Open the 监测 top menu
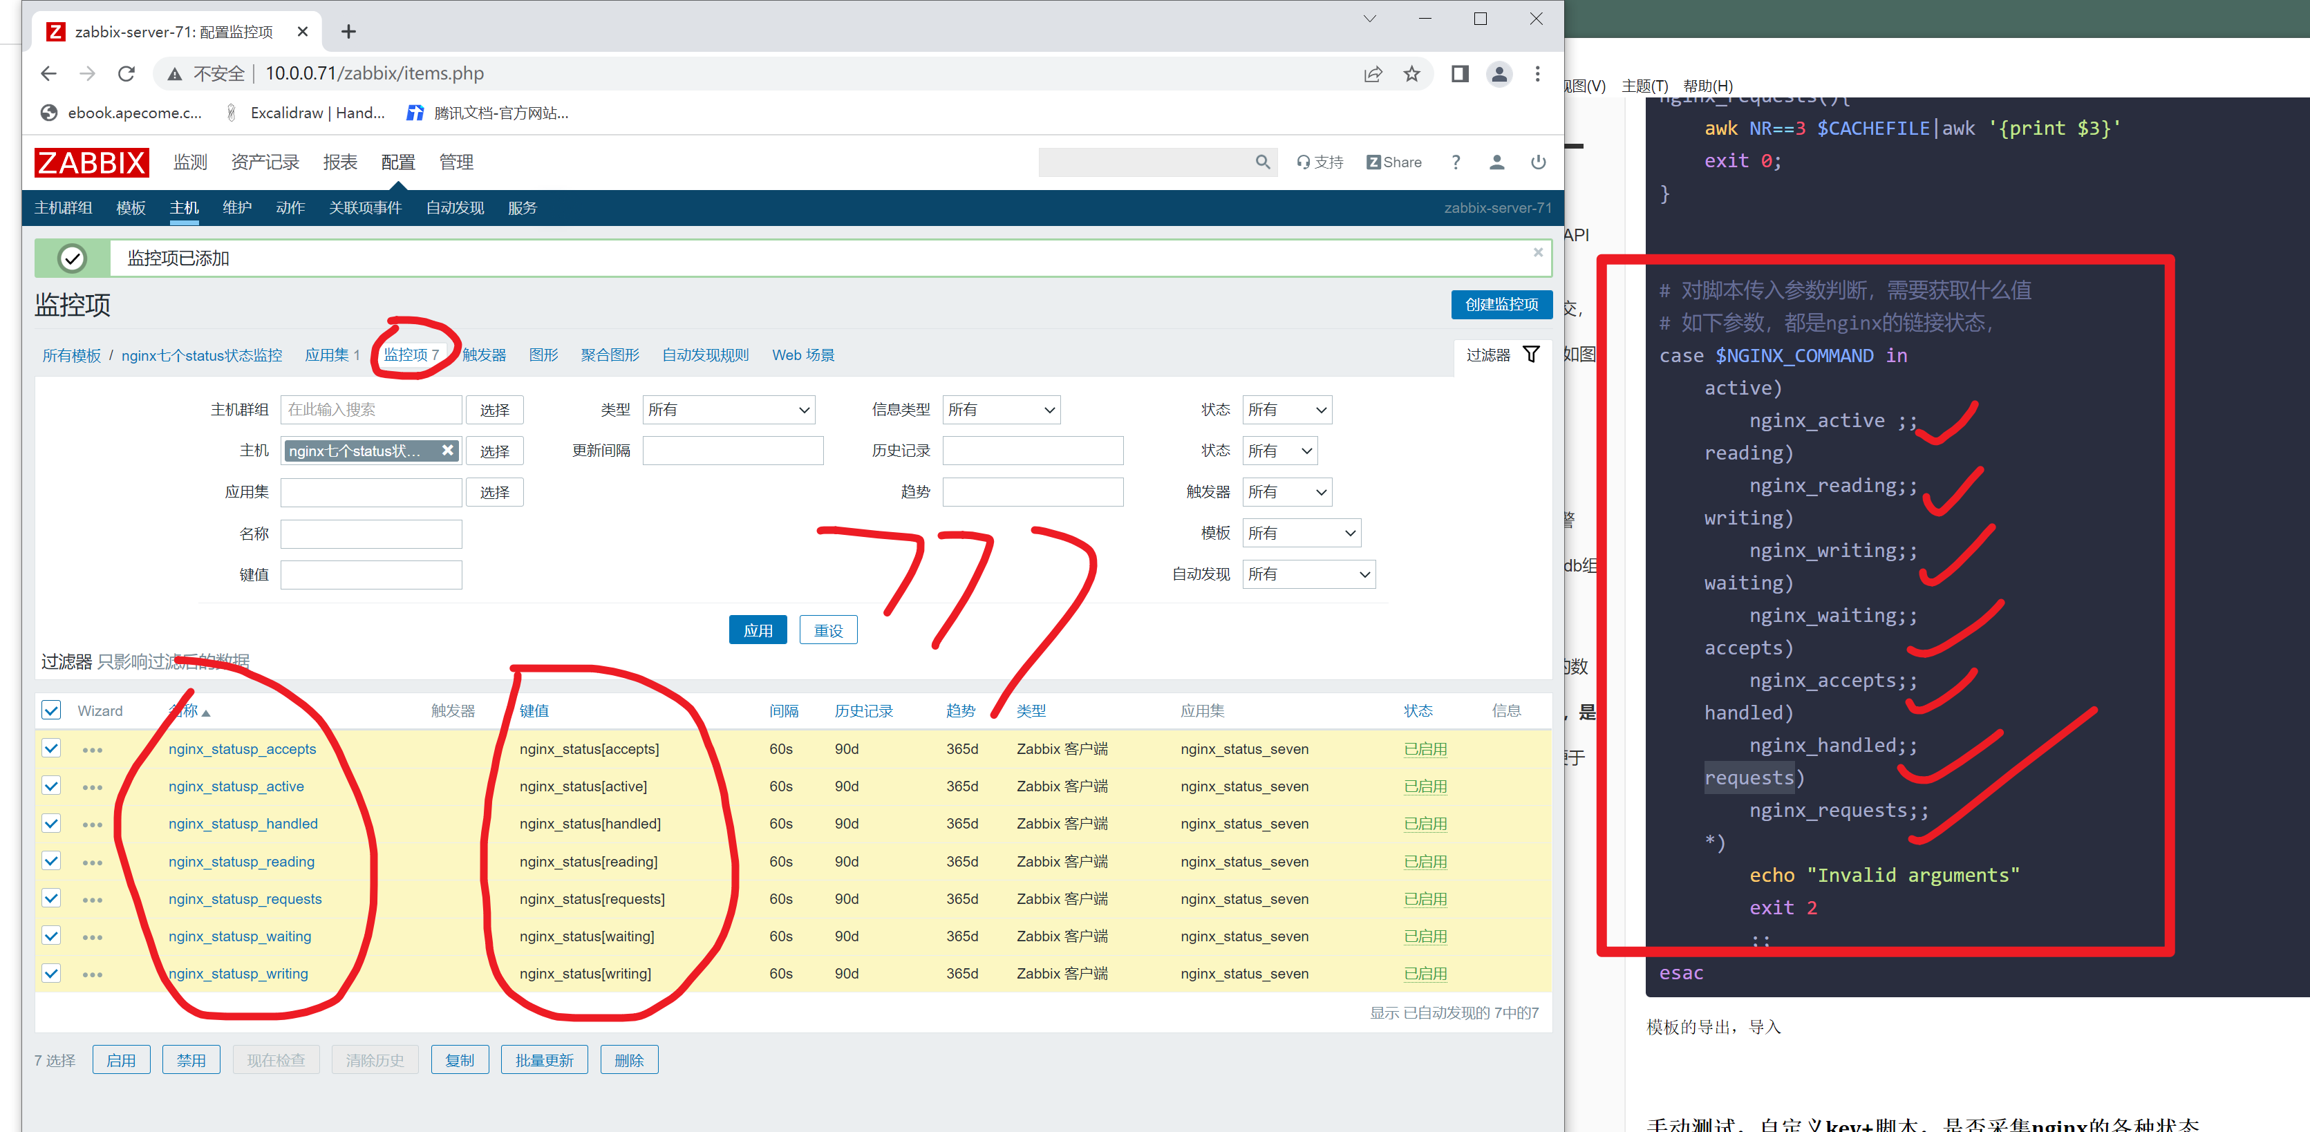Viewport: 2310px width, 1132px height. click(190, 162)
